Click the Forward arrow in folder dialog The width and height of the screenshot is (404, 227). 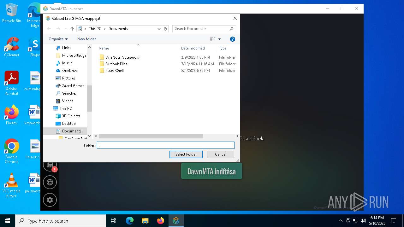click(58, 29)
